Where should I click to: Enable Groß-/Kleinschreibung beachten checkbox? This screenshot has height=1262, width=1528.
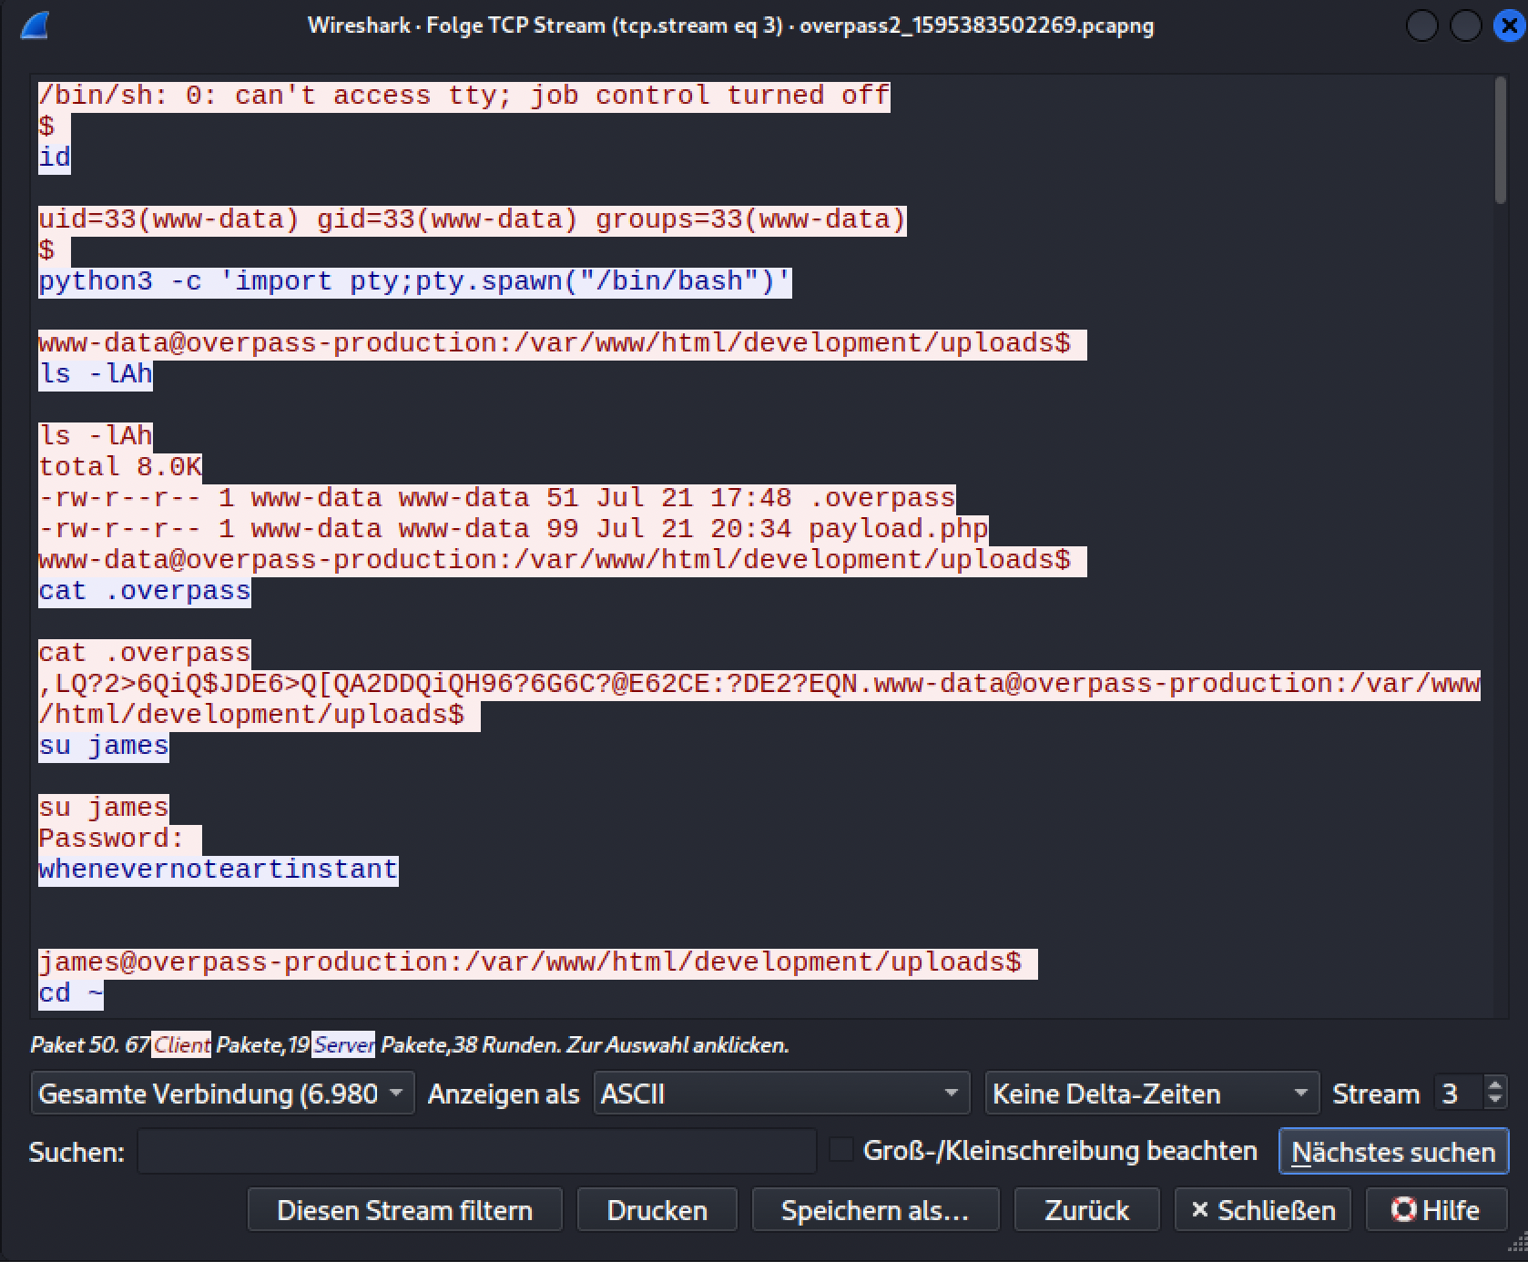841,1150
